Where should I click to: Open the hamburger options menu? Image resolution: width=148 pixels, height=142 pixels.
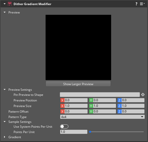[x=142, y=4]
